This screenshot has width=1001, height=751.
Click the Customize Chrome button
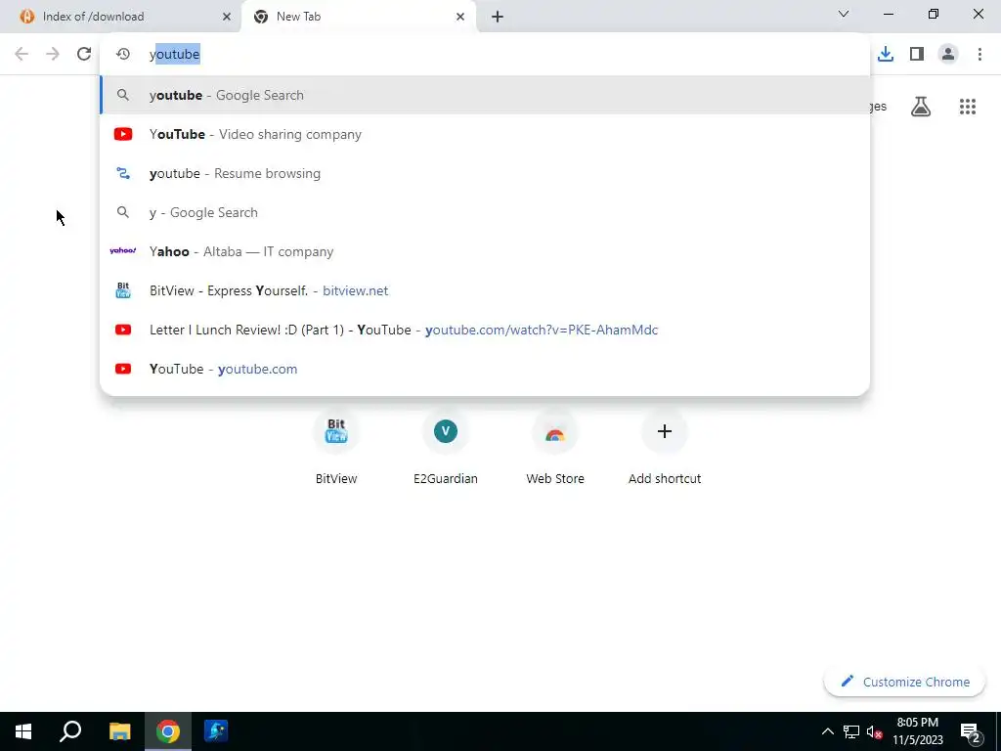click(904, 682)
